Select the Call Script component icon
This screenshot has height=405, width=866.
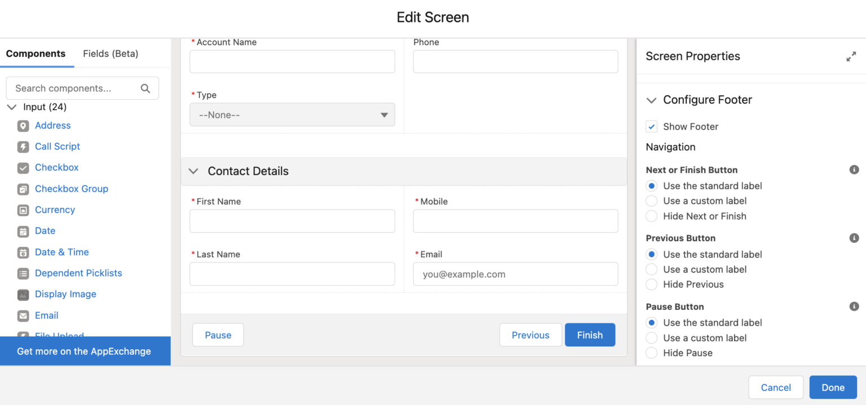tap(23, 146)
